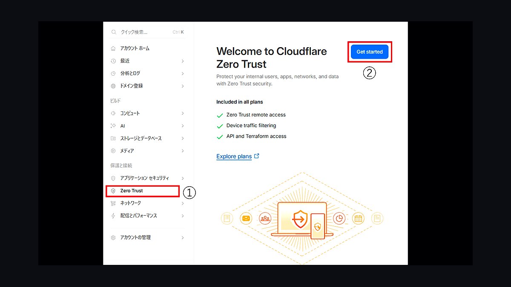Screen dimensions: 511x287
Task: Expand the AI section chevron
Action: pyautogui.click(x=183, y=126)
